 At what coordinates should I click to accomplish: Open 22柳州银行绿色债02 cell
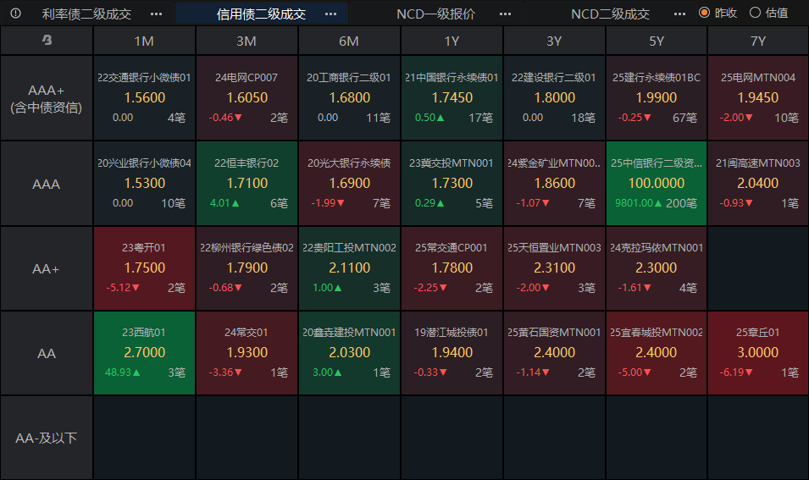click(x=247, y=268)
